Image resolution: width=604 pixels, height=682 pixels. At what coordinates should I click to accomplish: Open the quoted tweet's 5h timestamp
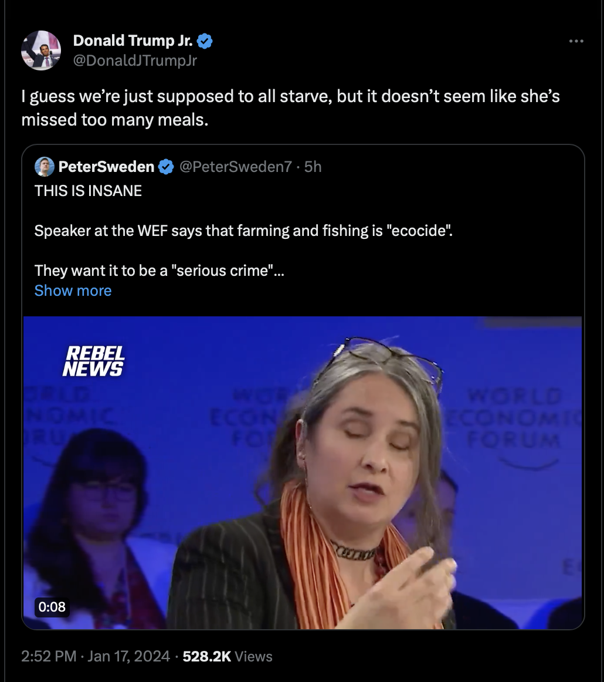click(x=314, y=167)
